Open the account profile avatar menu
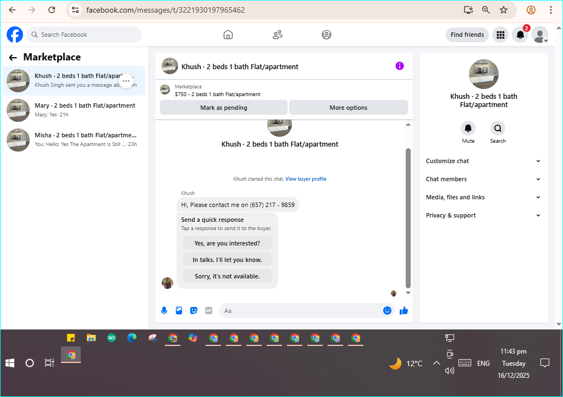 coord(540,35)
